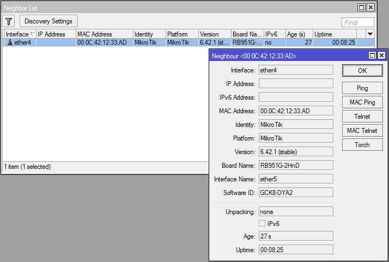This screenshot has width=389, height=262.
Task: Sort by the Platform column header
Action: [182, 34]
